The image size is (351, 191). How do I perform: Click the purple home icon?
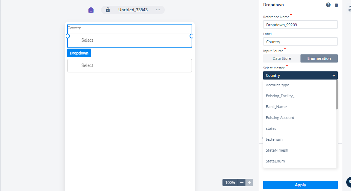click(91, 10)
